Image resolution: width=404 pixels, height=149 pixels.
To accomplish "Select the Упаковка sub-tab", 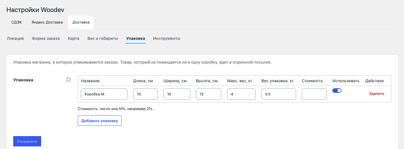I will pos(136,38).
